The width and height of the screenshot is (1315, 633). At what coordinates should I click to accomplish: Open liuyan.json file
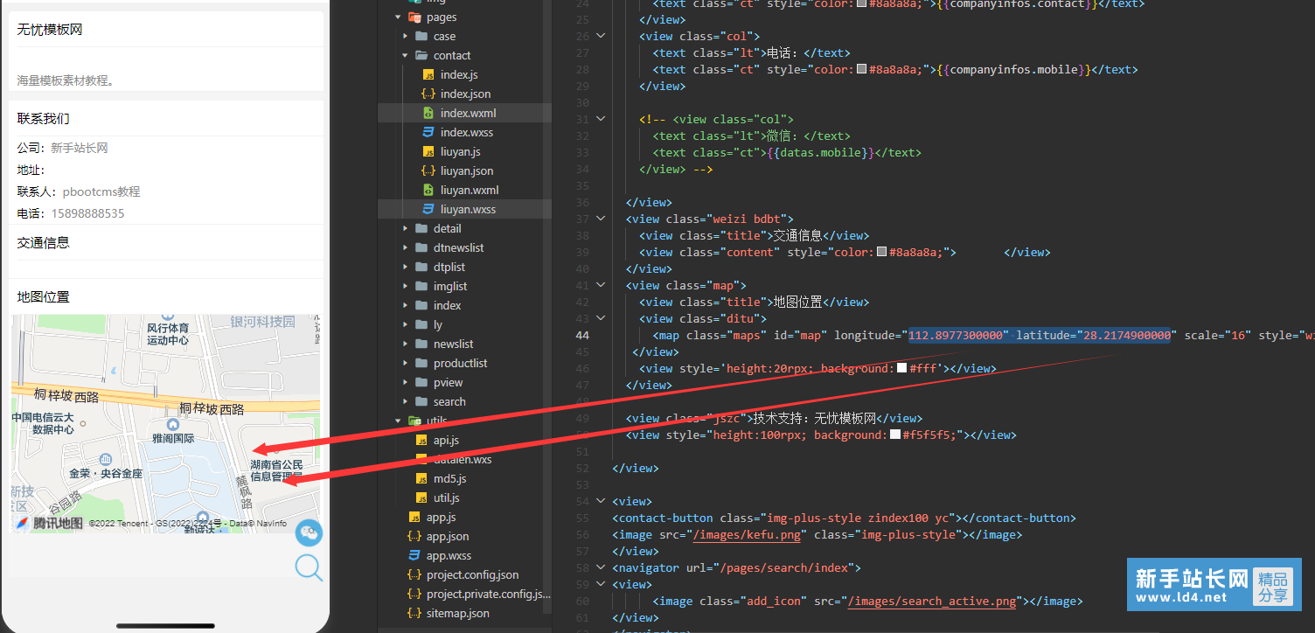pos(467,170)
